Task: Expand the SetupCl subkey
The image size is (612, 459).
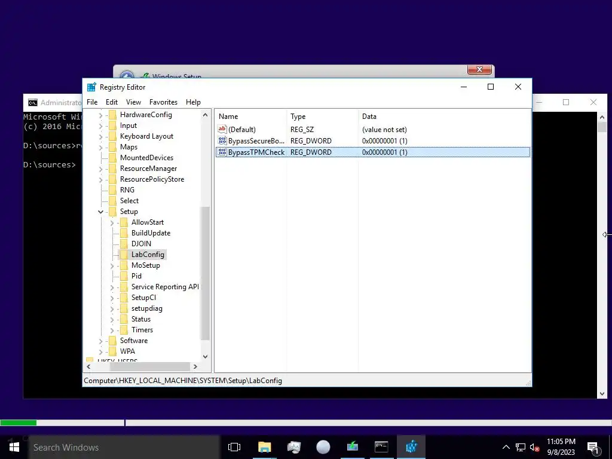Action: [112, 298]
